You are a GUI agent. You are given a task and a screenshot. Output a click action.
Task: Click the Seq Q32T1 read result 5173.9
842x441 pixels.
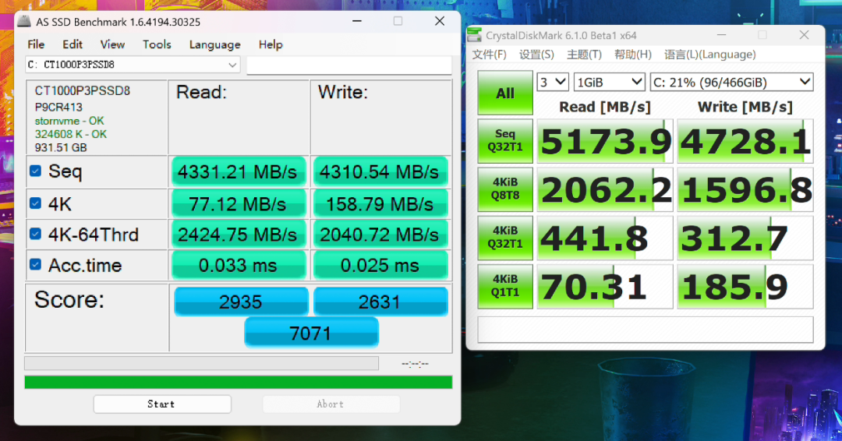click(x=605, y=141)
